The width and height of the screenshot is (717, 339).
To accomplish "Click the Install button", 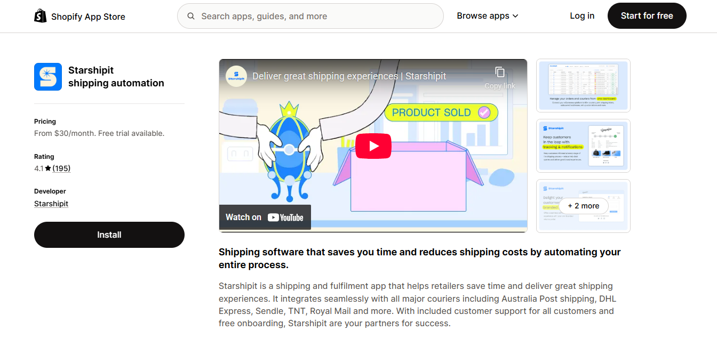I will (109, 235).
